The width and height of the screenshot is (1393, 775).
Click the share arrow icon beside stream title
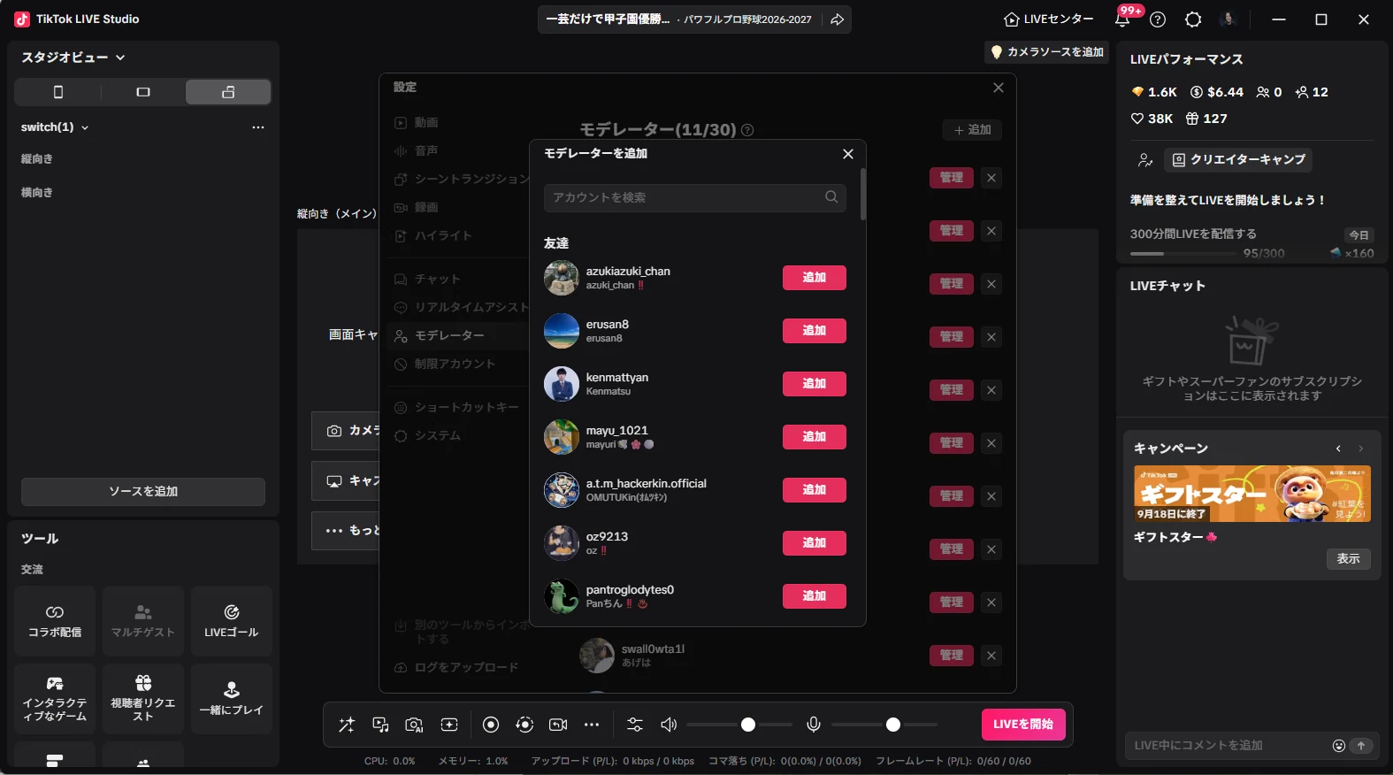click(837, 19)
